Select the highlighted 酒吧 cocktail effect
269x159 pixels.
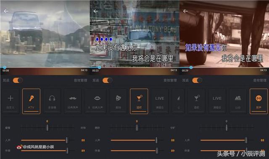pyautogui.click(x=139, y=101)
